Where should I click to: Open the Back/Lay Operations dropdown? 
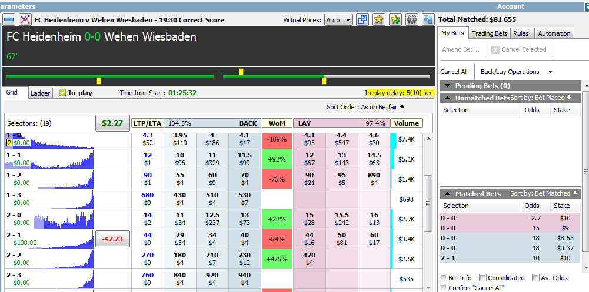pos(517,72)
